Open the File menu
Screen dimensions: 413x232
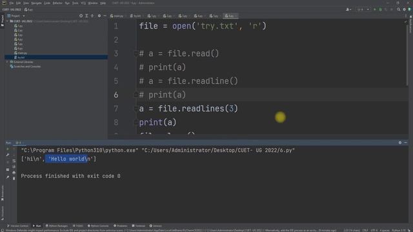coord(12,3)
